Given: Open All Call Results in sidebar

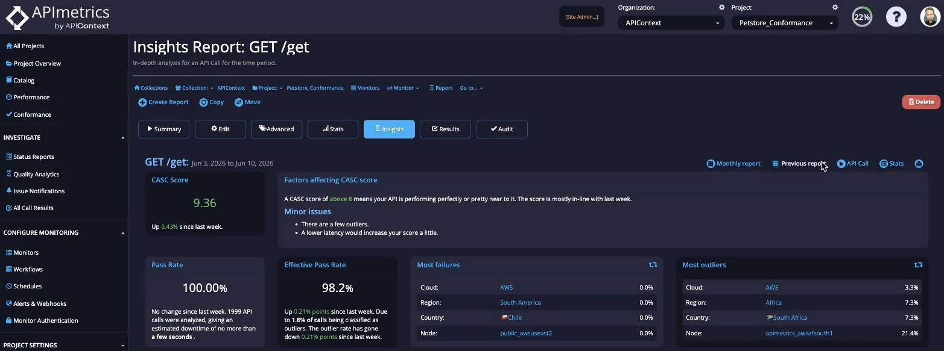Looking at the screenshot, I should coord(30,208).
